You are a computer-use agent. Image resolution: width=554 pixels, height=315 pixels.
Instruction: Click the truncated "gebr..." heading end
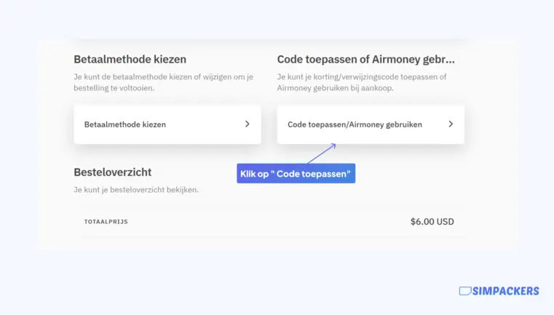(x=438, y=60)
